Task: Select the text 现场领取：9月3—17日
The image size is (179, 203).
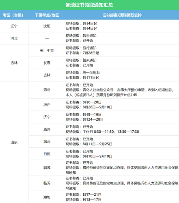Action: [x=84, y=200]
